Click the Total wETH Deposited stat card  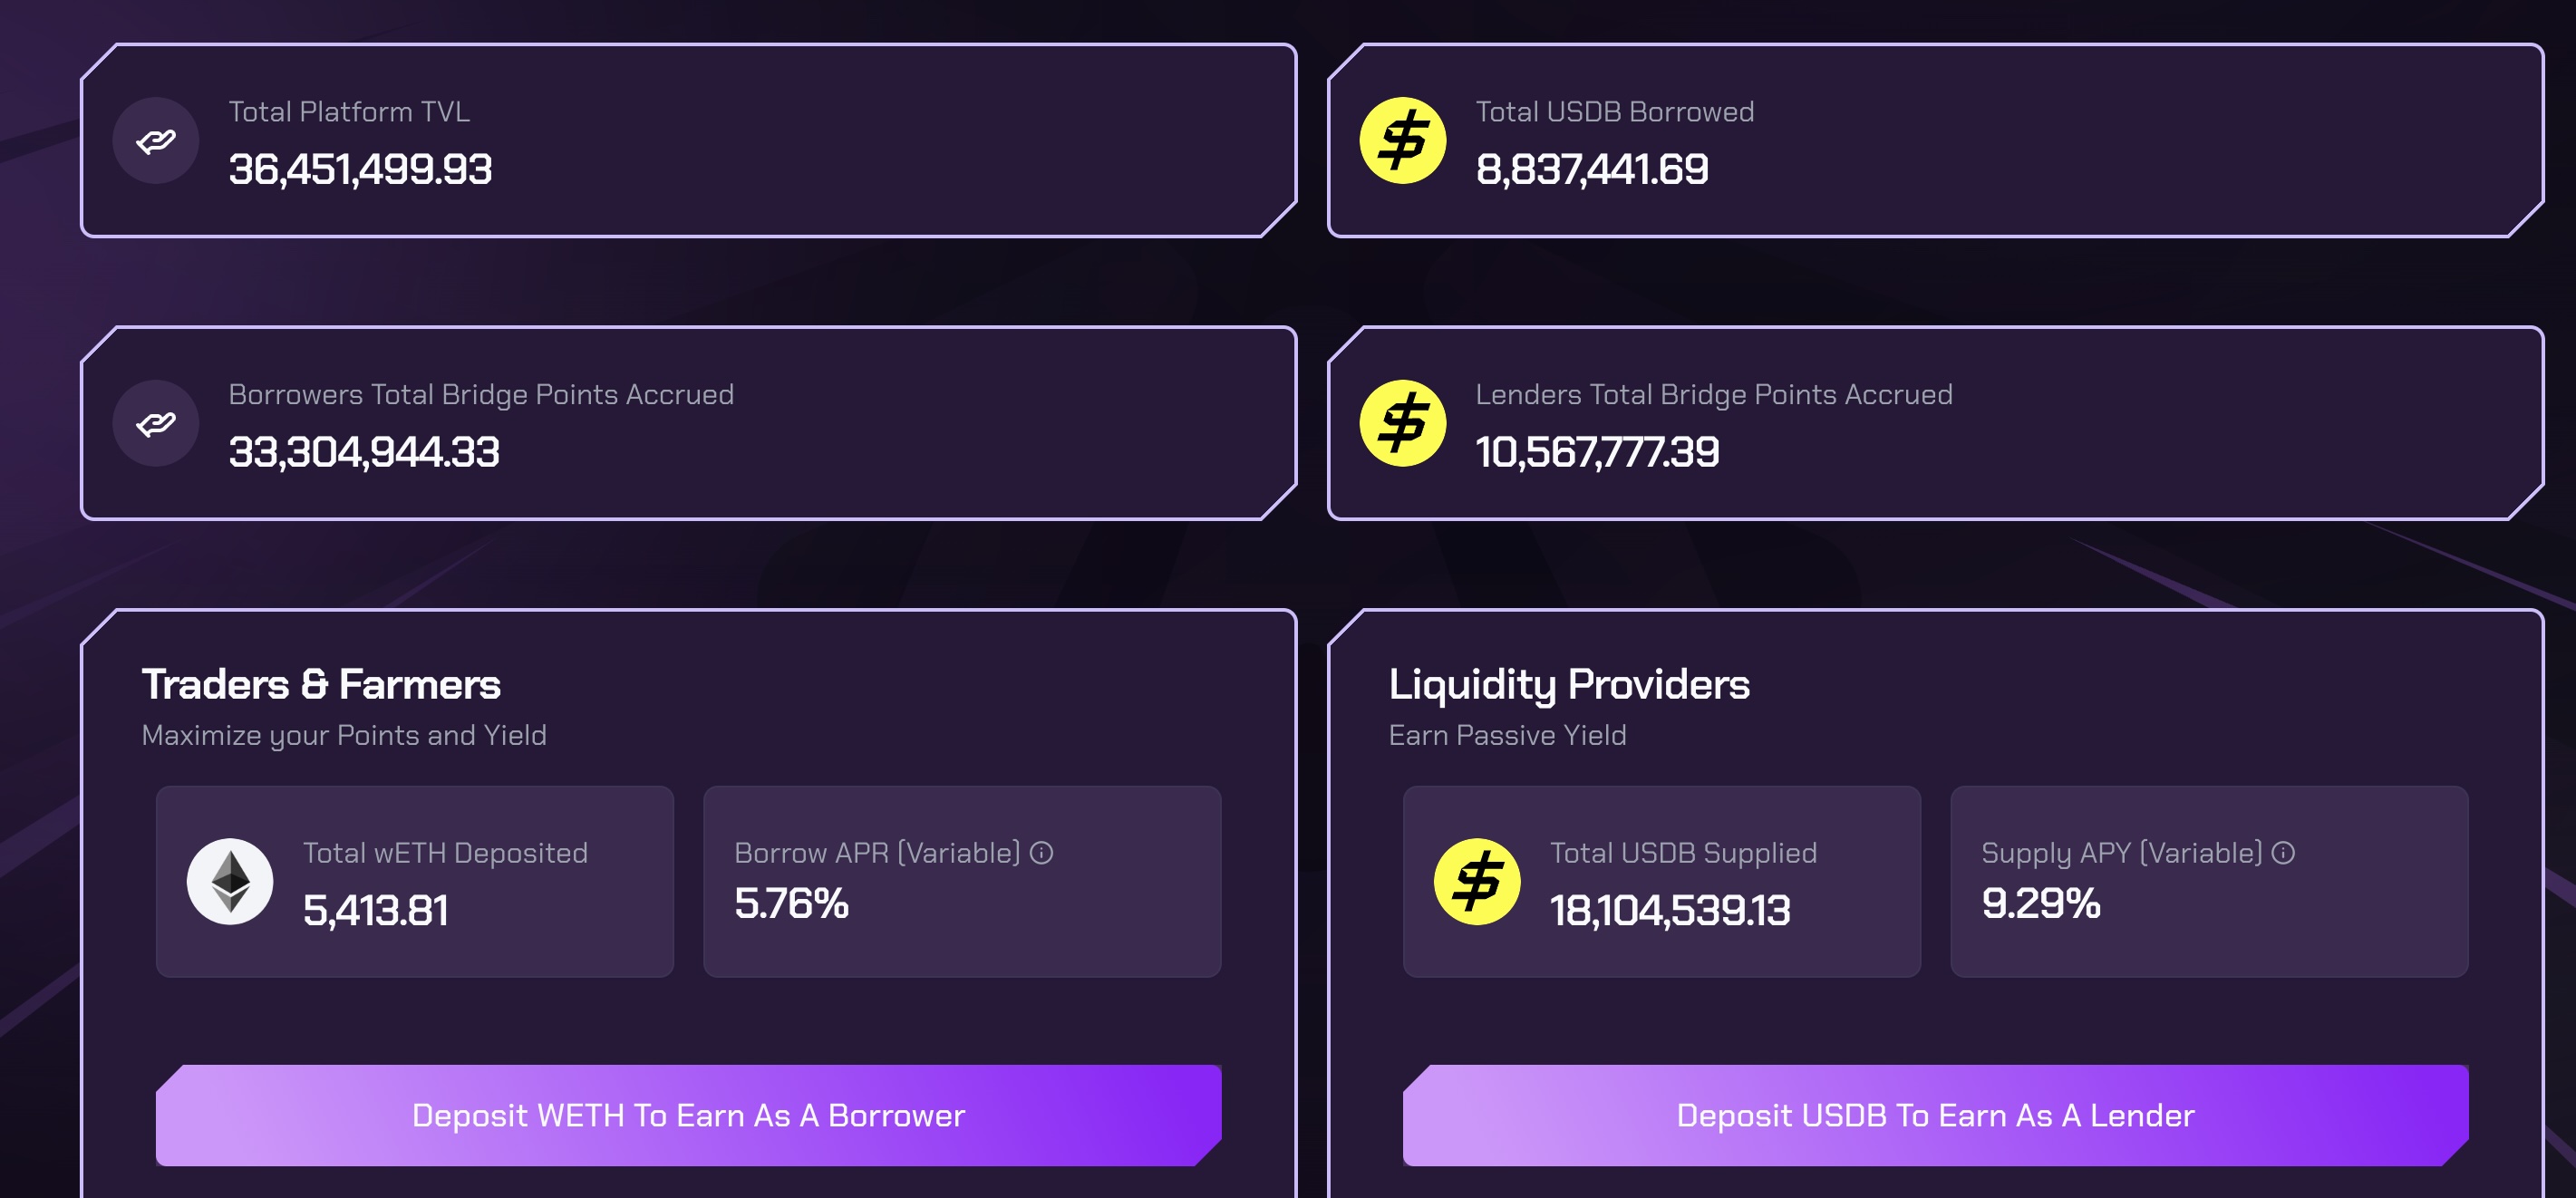coord(415,882)
